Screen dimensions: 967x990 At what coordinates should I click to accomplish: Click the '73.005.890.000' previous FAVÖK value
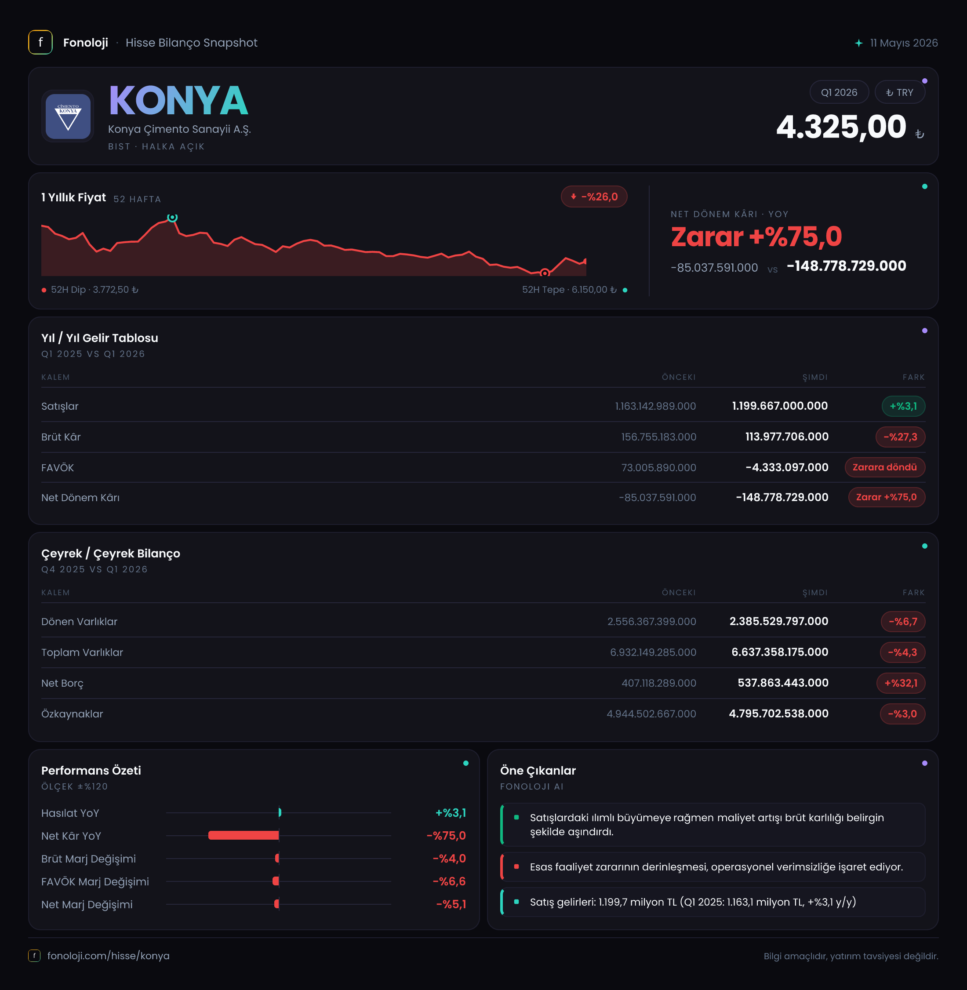click(659, 467)
